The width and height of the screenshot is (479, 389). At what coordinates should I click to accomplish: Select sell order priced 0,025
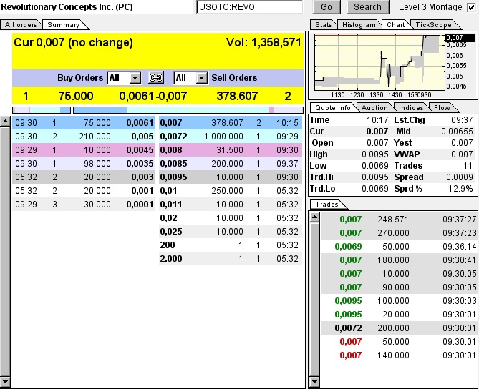pyautogui.click(x=231, y=231)
